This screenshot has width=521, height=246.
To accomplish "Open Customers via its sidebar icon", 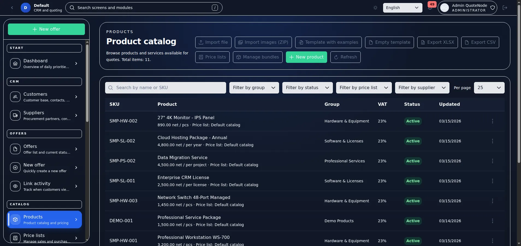I will pyautogui.click(x=16, y=97).
